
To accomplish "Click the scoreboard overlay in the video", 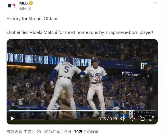I will pos(136,114).
